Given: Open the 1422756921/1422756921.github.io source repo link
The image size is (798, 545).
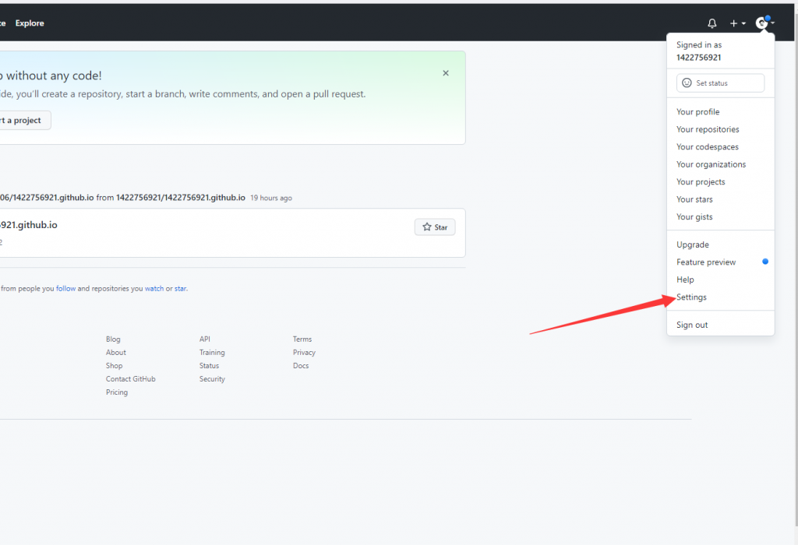Looking at the screenshot, I should [181, 198].
